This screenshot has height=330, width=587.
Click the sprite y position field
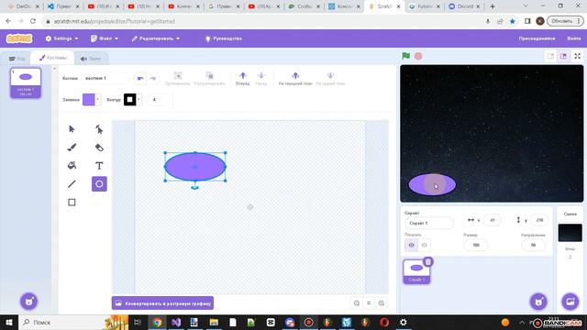tap(539, 220)
